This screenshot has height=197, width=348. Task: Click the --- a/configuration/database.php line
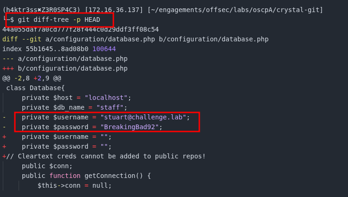(65, 59)
